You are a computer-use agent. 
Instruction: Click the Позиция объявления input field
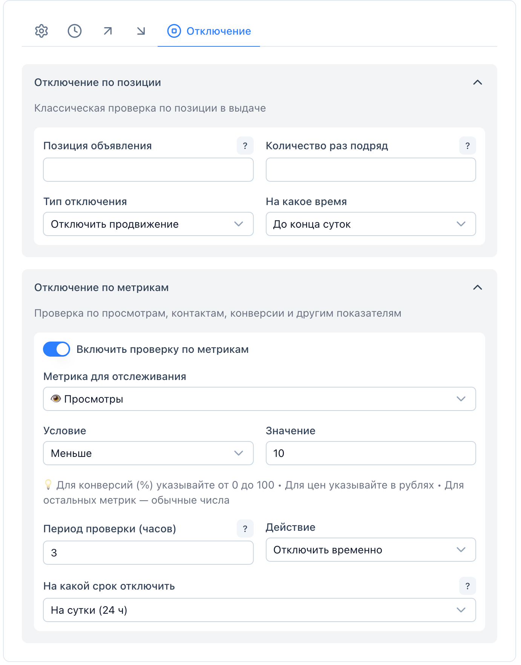[x=148, y=170]
